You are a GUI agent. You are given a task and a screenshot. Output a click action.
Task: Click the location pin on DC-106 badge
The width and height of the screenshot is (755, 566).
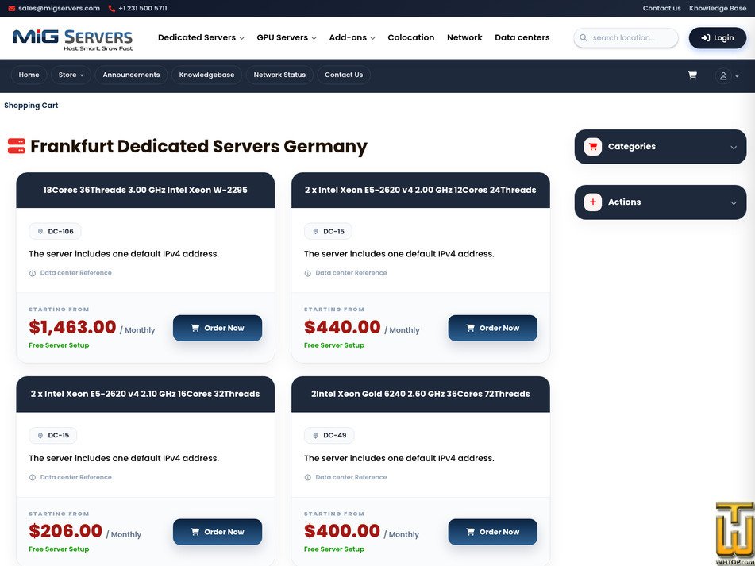coord(40,232)
